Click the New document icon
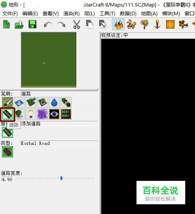The image size is (195, 214). [6, 24]
